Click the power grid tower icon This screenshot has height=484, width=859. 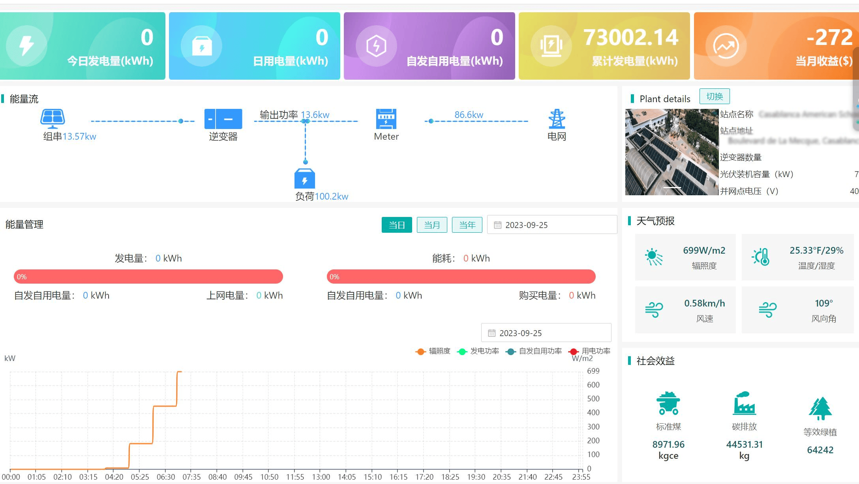click(x=557, y=119)
